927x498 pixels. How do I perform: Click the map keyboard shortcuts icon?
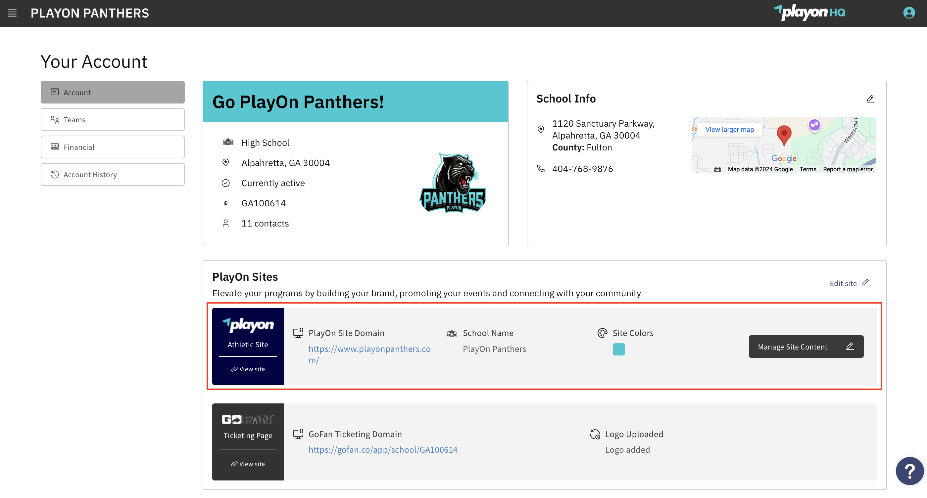click(x=717, y=169)
